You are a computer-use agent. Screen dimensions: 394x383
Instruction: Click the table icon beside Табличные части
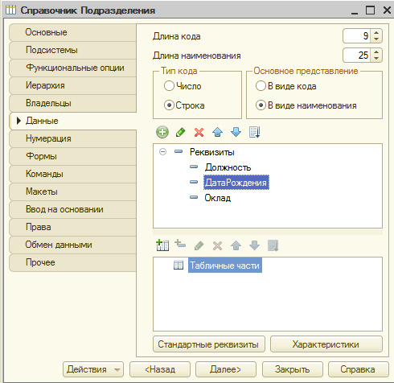pyautogui.click(x=179, y=266)
